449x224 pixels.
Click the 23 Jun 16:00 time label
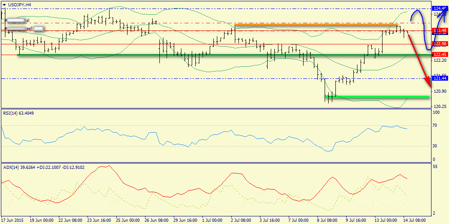pyautogui.click(x=99, y=220)
